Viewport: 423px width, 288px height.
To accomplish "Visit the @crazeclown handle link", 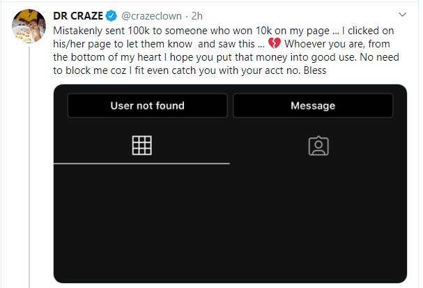I will coord(146,16).
